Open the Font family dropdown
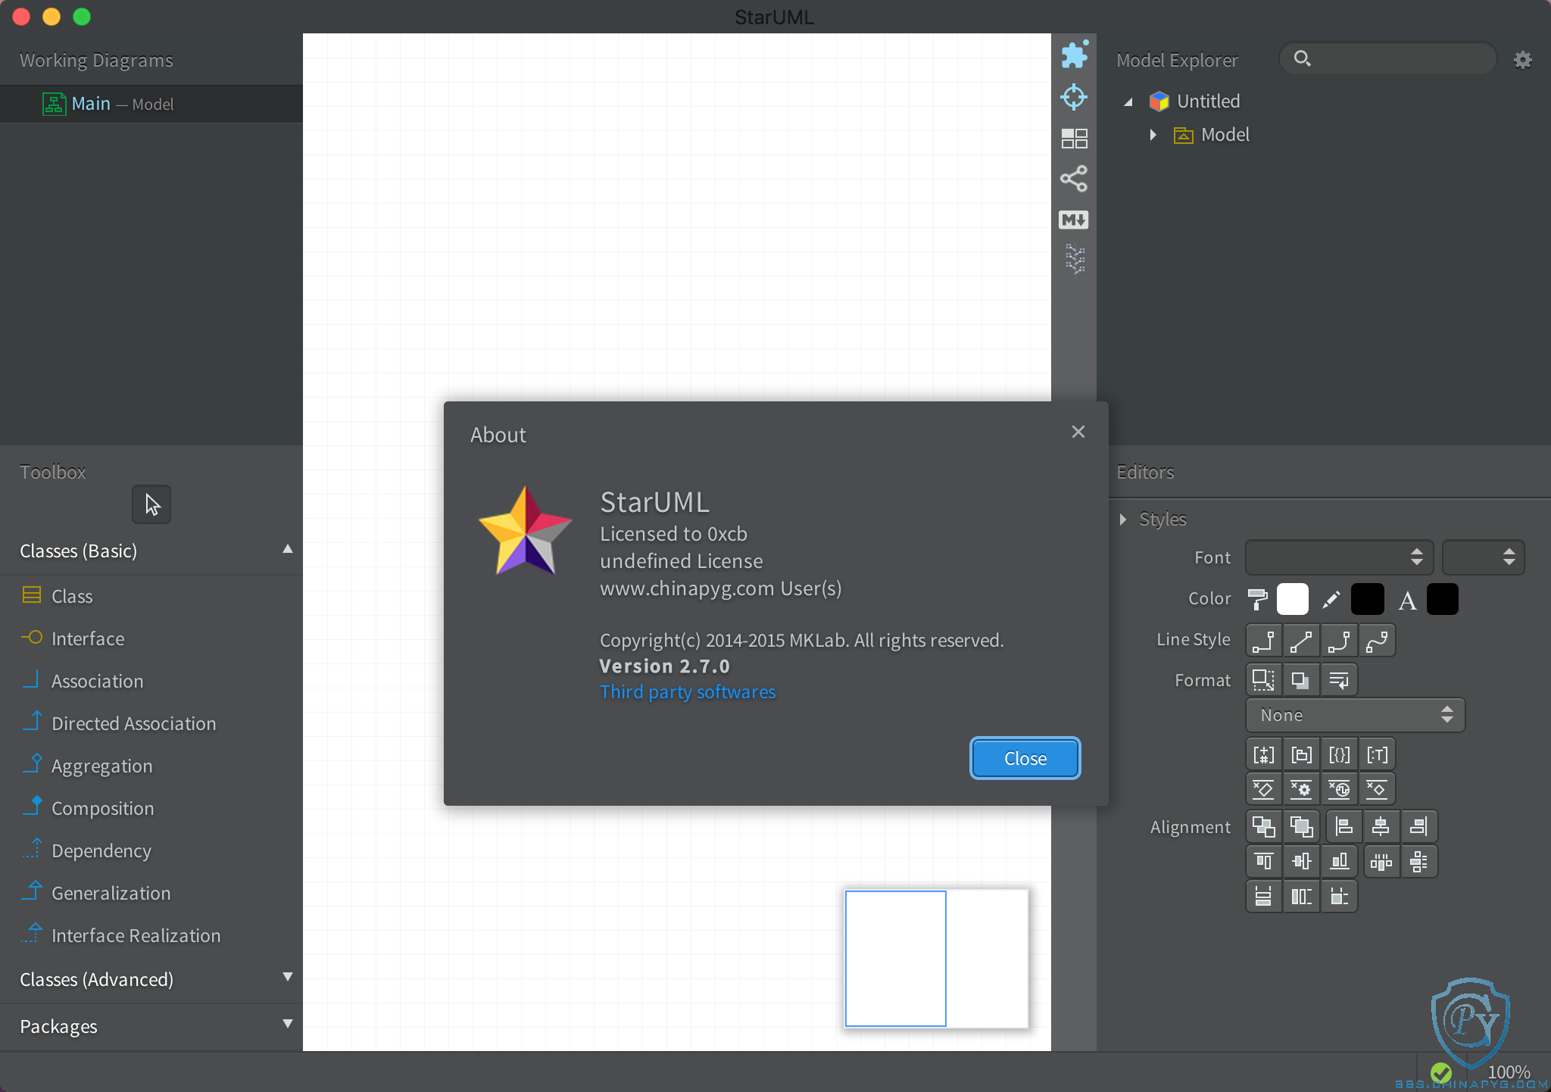Screen dimensions: 1551x1092 pyautogui.click(x=1340, y=557)
